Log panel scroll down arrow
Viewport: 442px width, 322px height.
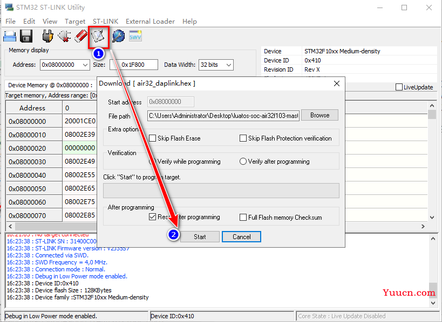pos(433,303)
